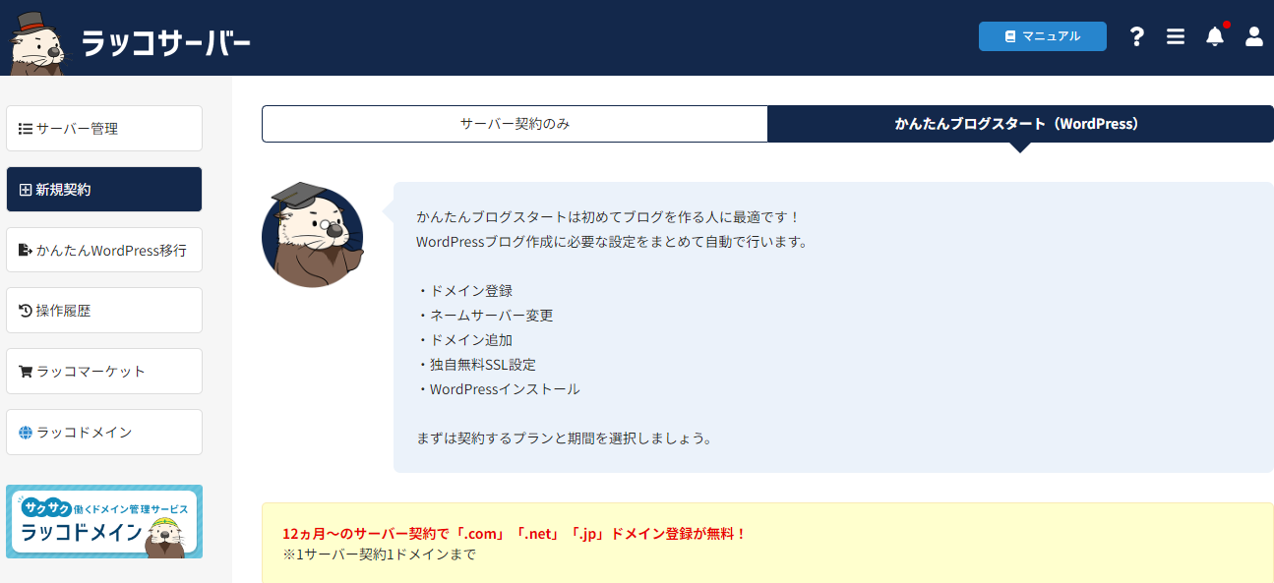Click the red free domain registration headline
1274x583 pixels.
tap(515, 534)
